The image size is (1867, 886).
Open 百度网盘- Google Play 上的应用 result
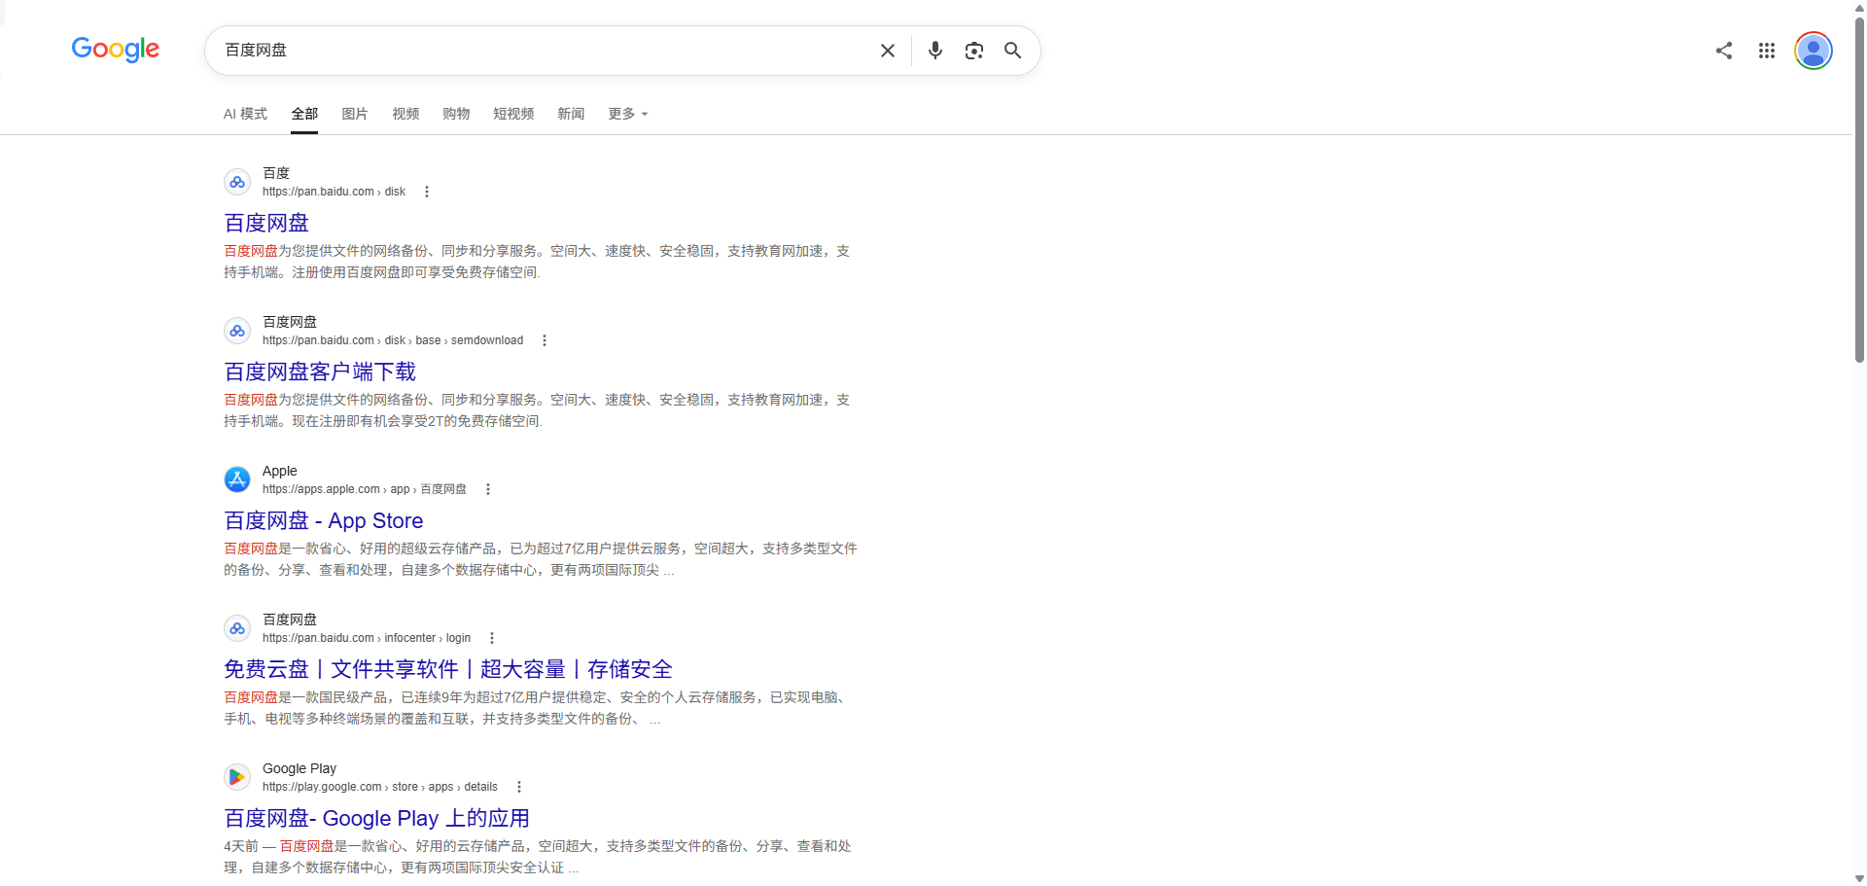point(377,818)
